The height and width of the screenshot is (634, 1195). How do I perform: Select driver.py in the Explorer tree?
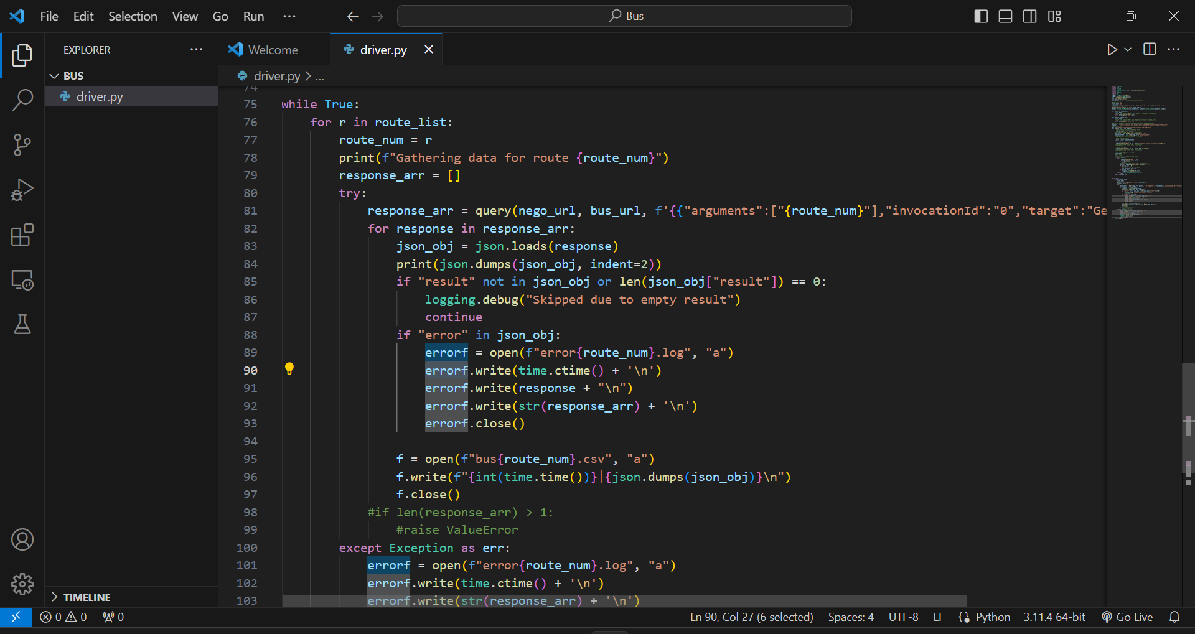pyautogui.click(x=131, y=96)
